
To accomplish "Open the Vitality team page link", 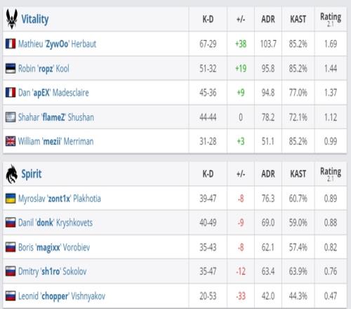I will pos(35,19).
